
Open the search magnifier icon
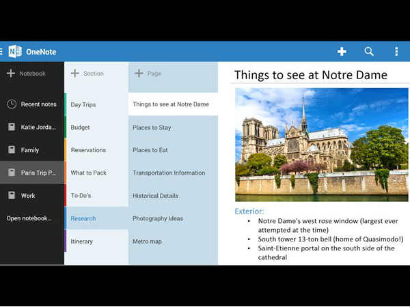[369, 52]
